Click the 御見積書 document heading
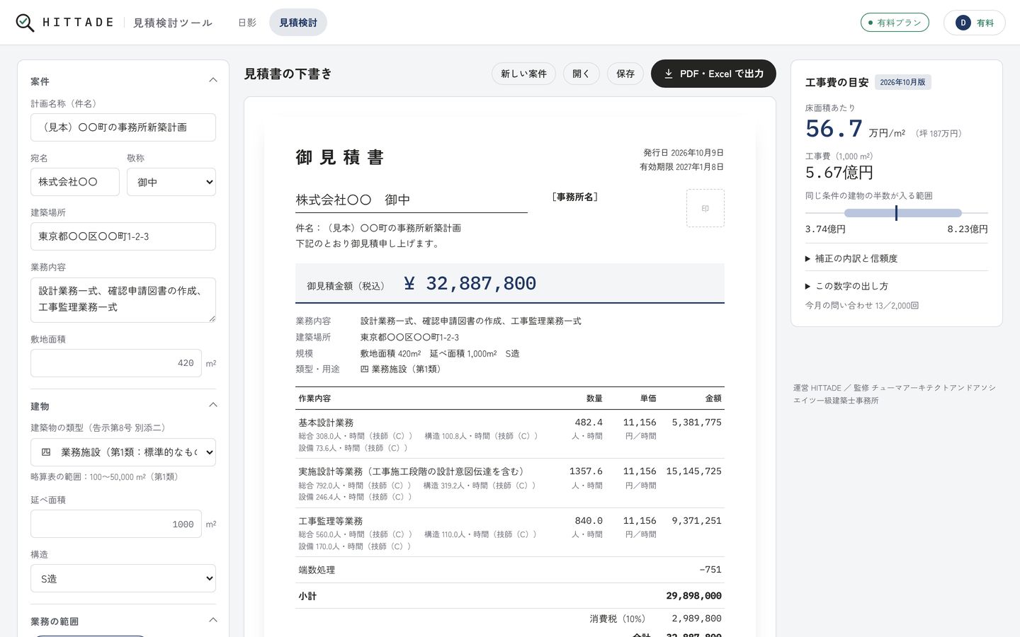 pyautogui.click(x=340, y=157)
